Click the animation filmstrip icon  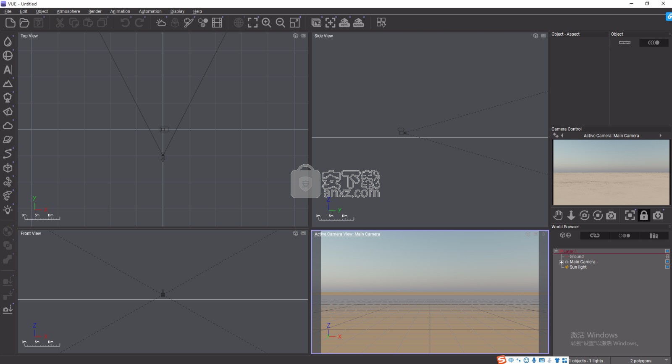pos(217,23)
